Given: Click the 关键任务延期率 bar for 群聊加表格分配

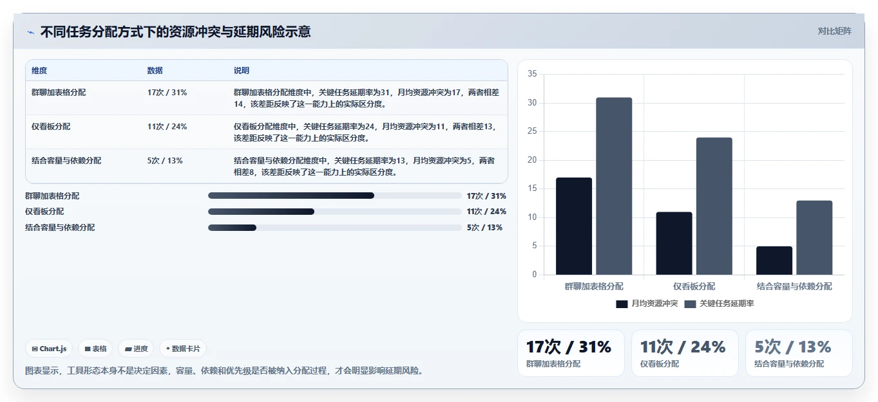Looking at the screenshot, I should click(x=614, y=187).
